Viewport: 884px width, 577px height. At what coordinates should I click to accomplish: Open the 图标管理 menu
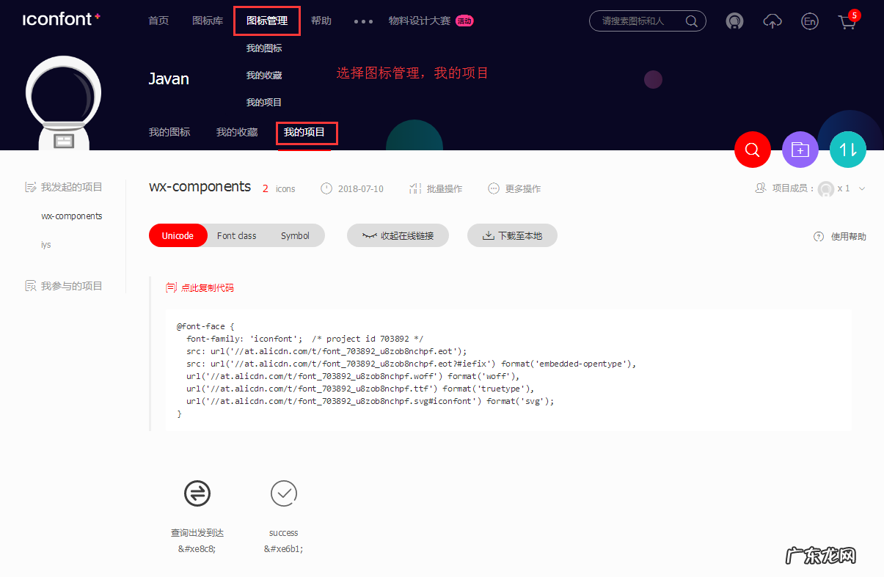266,21
